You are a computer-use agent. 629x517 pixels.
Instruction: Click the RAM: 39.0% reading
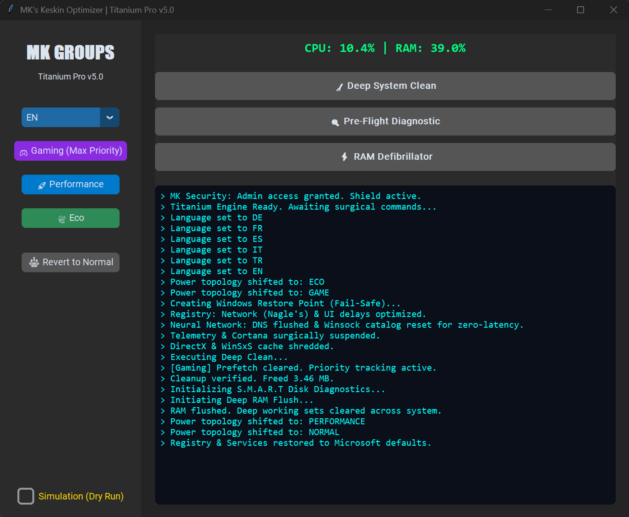pos(431,48)
